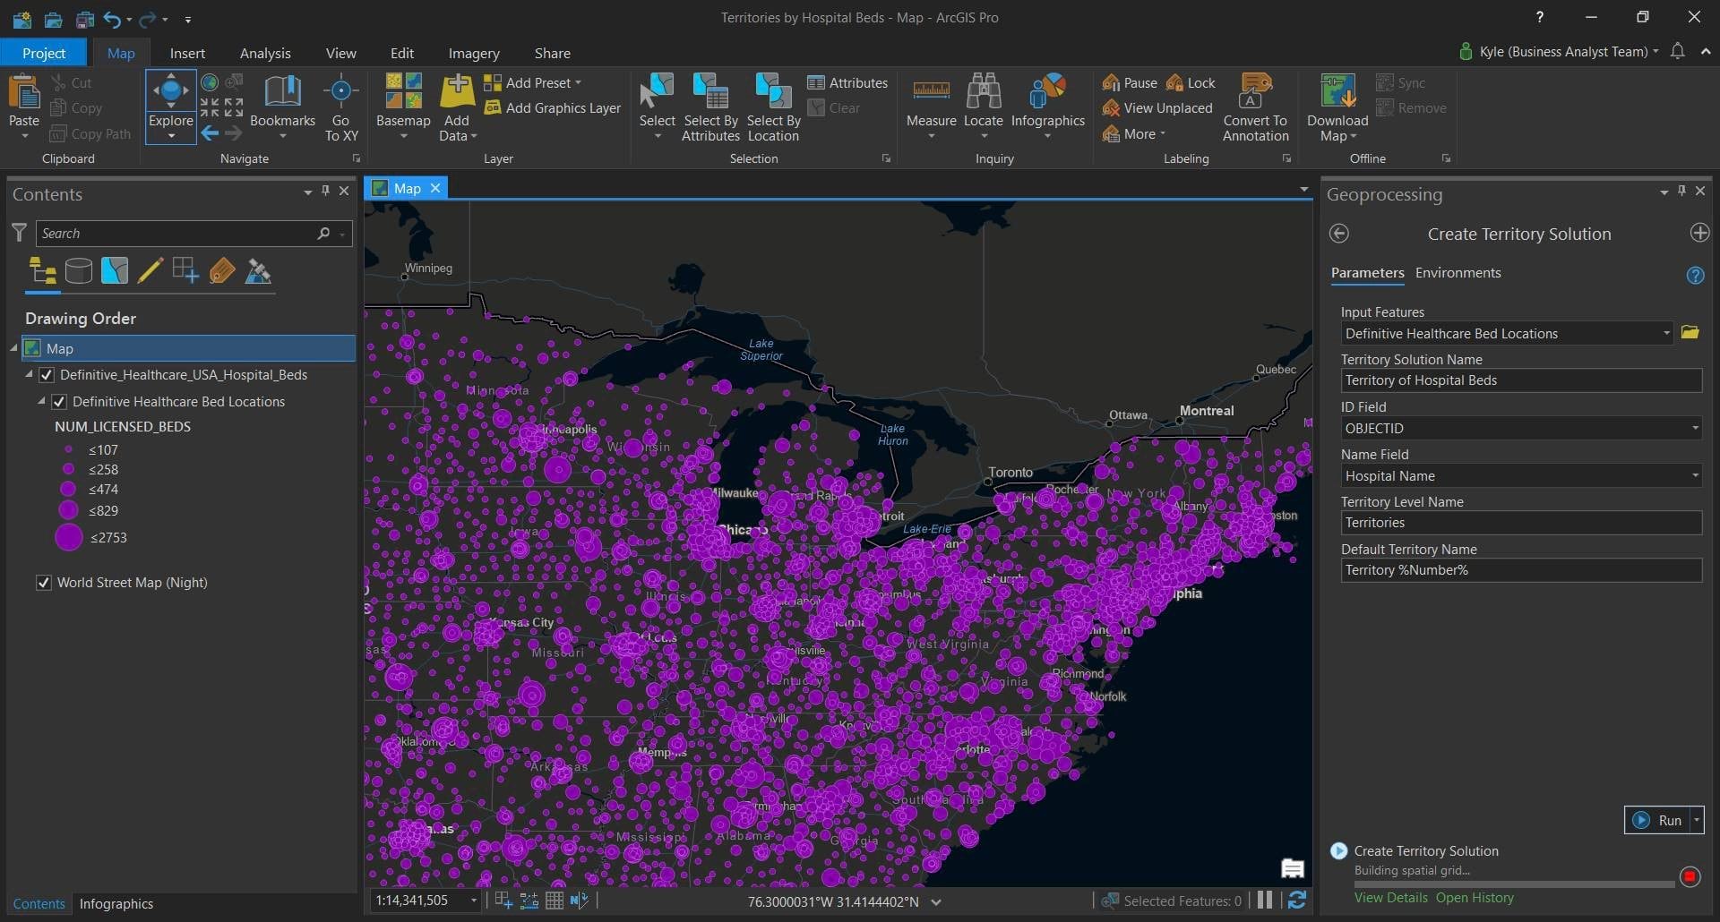Click the Bookmarks icon
The height and width of the screenshot is (922, 1720).
click(282, 92)
